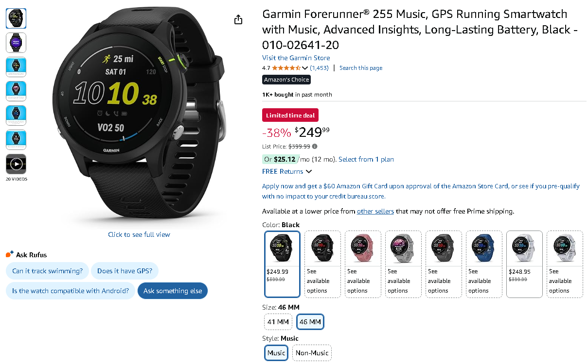Click the info icon beside List Price
Viewport: 588px width, 364px height.
pos(315,146)
